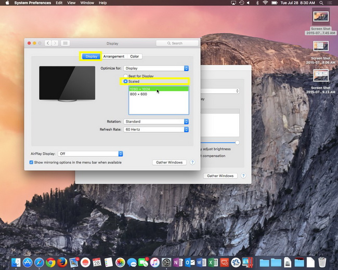The image size is (338, 270).
Task: Click the Search field in the Display window
Action: [177, 43]
